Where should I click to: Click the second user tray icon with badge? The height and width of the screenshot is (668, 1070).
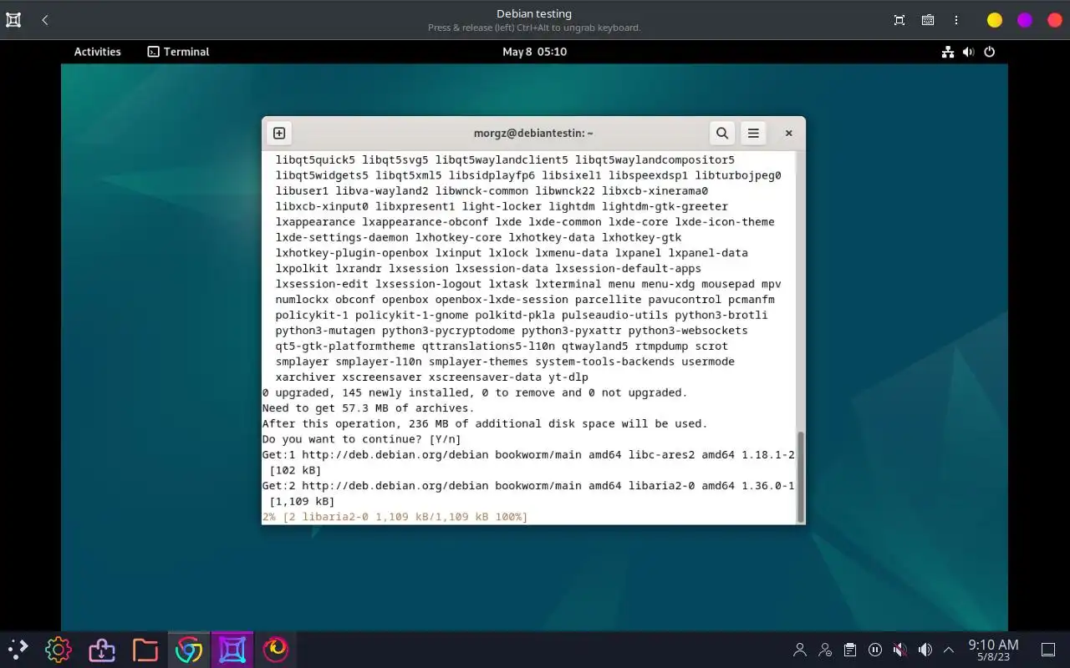tap(825, 650)
